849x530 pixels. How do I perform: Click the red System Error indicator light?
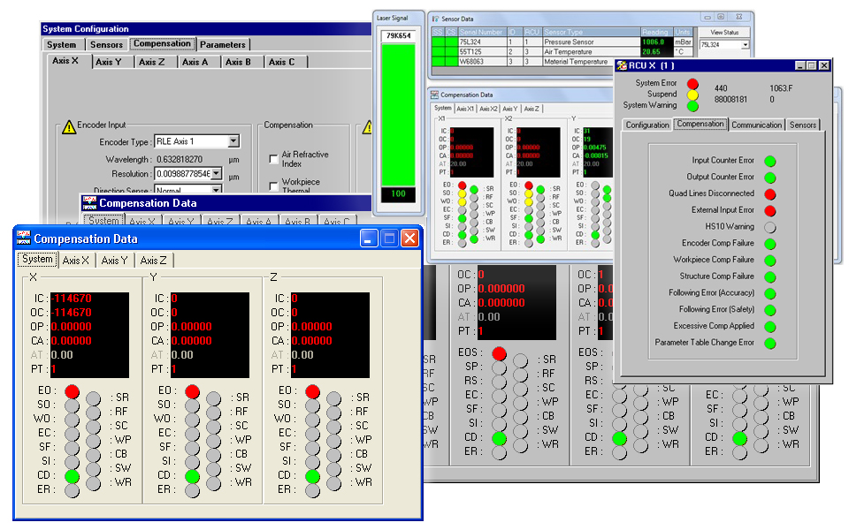coord(692,84)
